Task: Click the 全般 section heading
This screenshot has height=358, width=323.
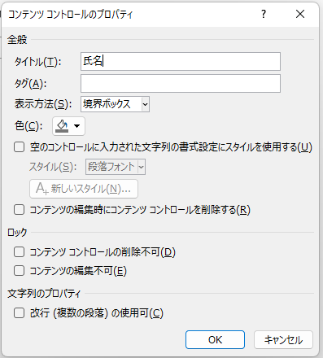Action: (x=17, y=40)
